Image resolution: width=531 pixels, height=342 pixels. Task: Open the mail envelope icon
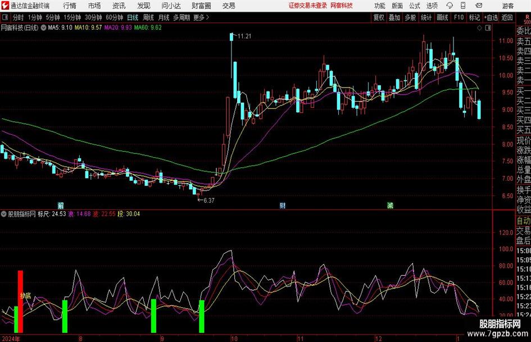[479, 6]
